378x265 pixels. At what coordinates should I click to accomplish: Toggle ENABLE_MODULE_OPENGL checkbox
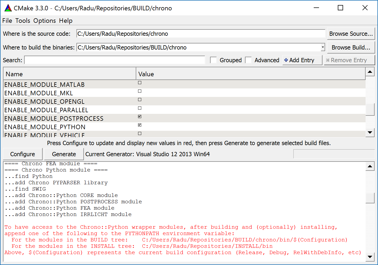tap(140, 100)
